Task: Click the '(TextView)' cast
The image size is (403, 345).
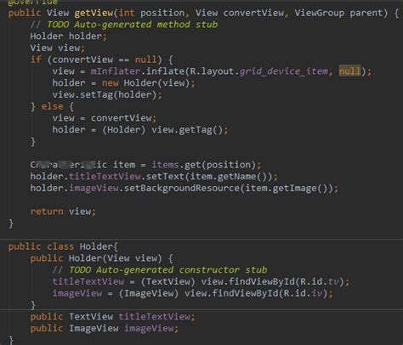Action: pyautogui.click(x=167, y=281)
